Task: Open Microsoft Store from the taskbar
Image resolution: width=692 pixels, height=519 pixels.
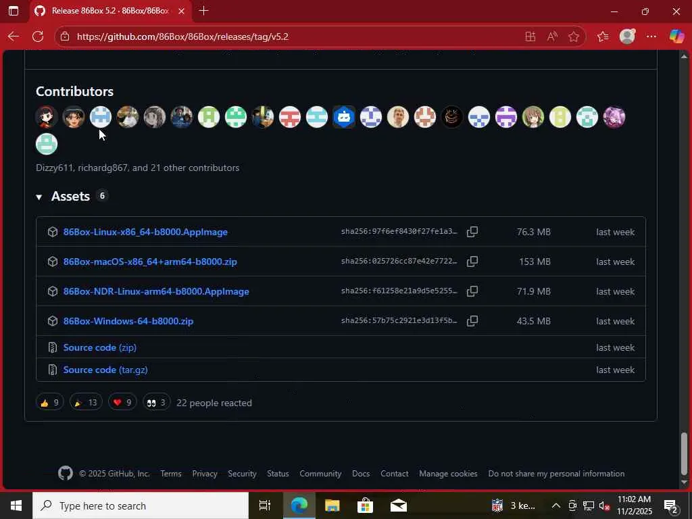Action: 365,505
